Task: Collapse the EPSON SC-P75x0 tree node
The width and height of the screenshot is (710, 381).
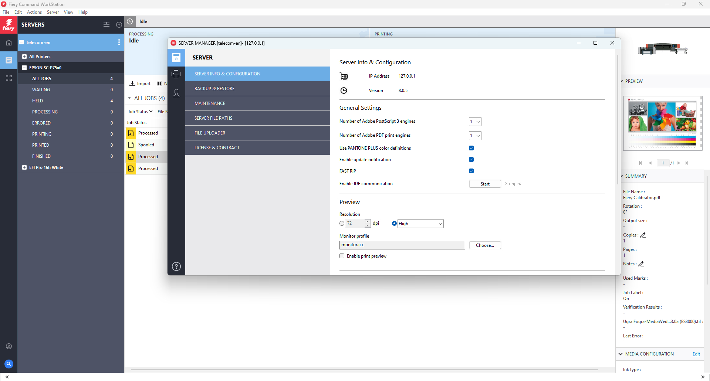Action: pyautogui.click(x=24, y=68)
